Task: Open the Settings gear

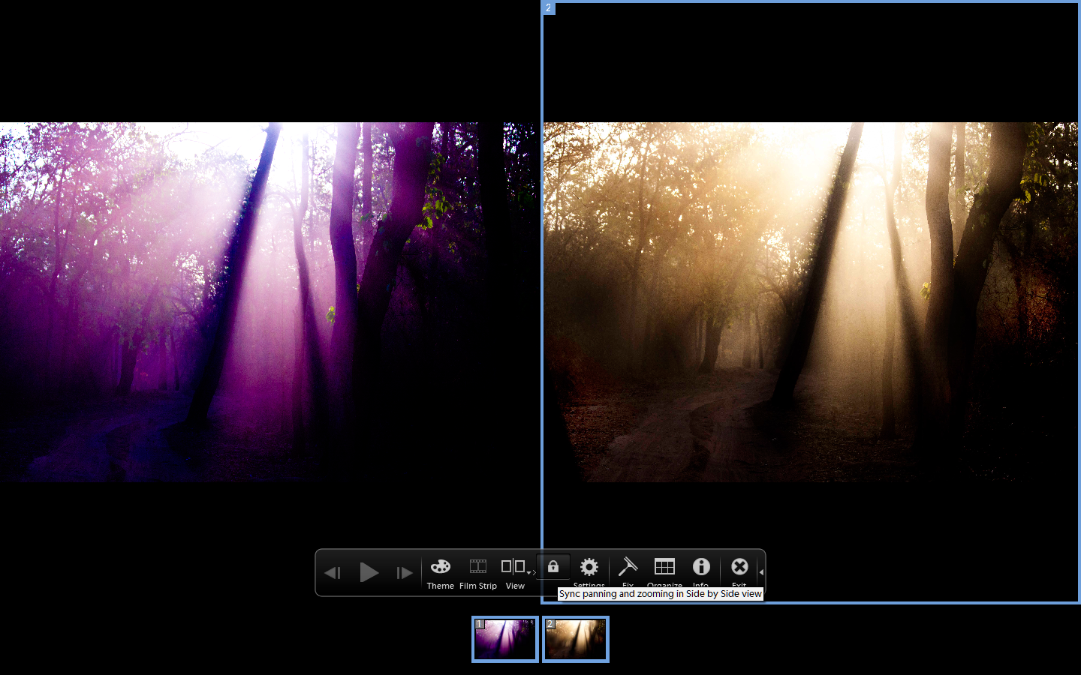Action: tap(589, 567)
